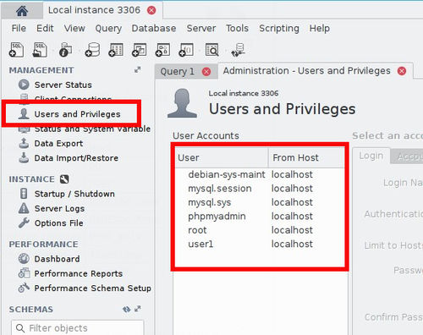
Task: Reconnect to DBMS icon
Action: [238, 50]
